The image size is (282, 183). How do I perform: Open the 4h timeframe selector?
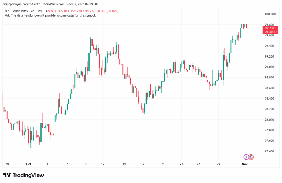click(32, 11)
